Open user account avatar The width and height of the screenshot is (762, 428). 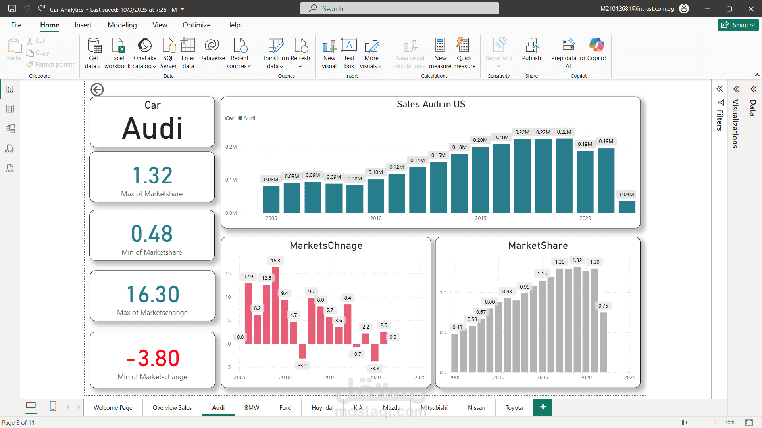click(684, 8)
